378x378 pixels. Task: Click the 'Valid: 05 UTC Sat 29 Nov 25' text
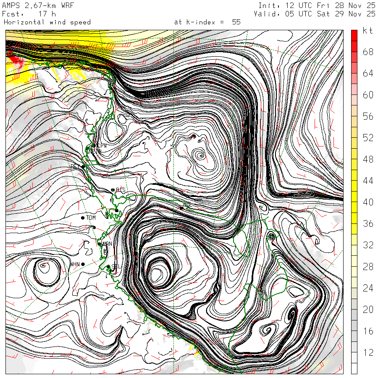click(315, 14)
